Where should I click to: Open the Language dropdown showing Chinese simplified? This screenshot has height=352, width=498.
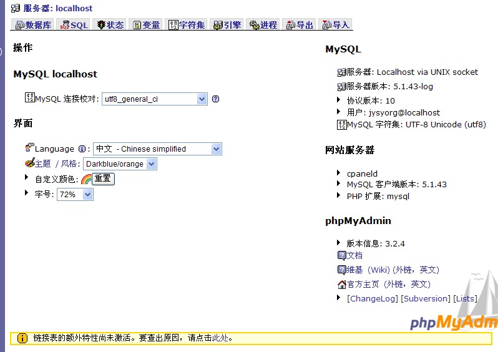157,149
